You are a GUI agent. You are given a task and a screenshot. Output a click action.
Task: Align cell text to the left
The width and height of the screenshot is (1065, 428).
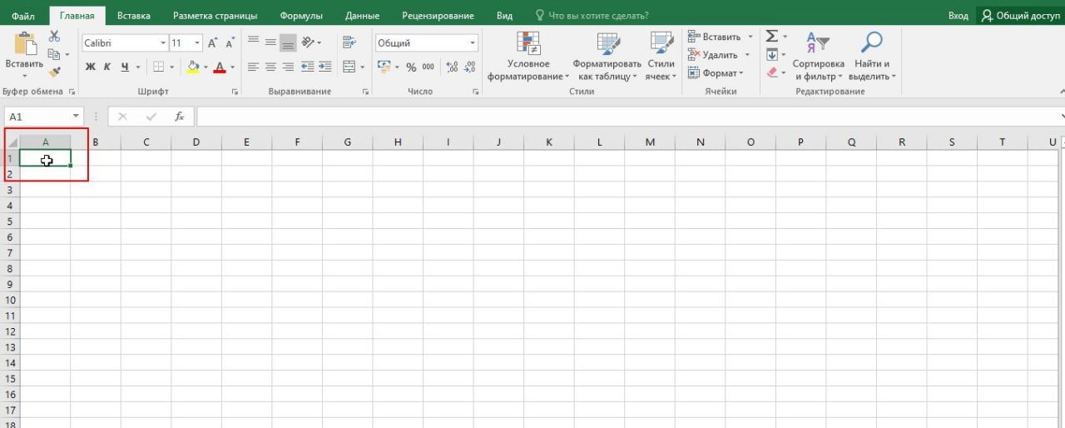click(254, 67)
